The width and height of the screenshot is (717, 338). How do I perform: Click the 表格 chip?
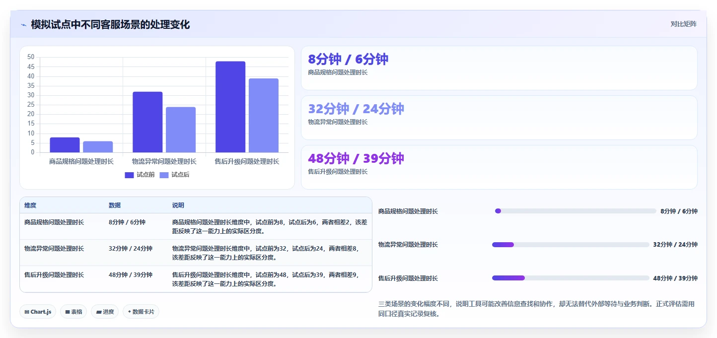(x=73, y=312)
